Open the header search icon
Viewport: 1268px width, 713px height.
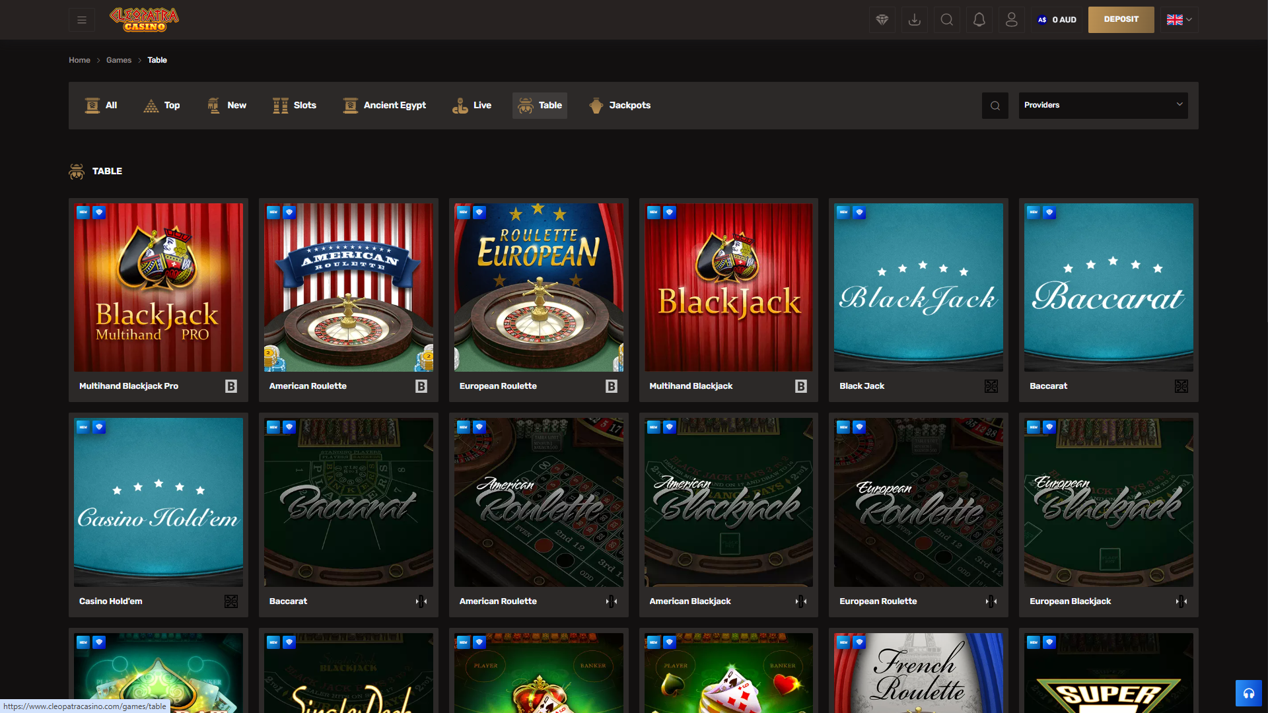point(946,20)
